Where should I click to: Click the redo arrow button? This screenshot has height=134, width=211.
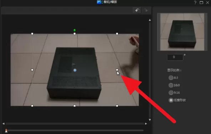click(146, 10)
